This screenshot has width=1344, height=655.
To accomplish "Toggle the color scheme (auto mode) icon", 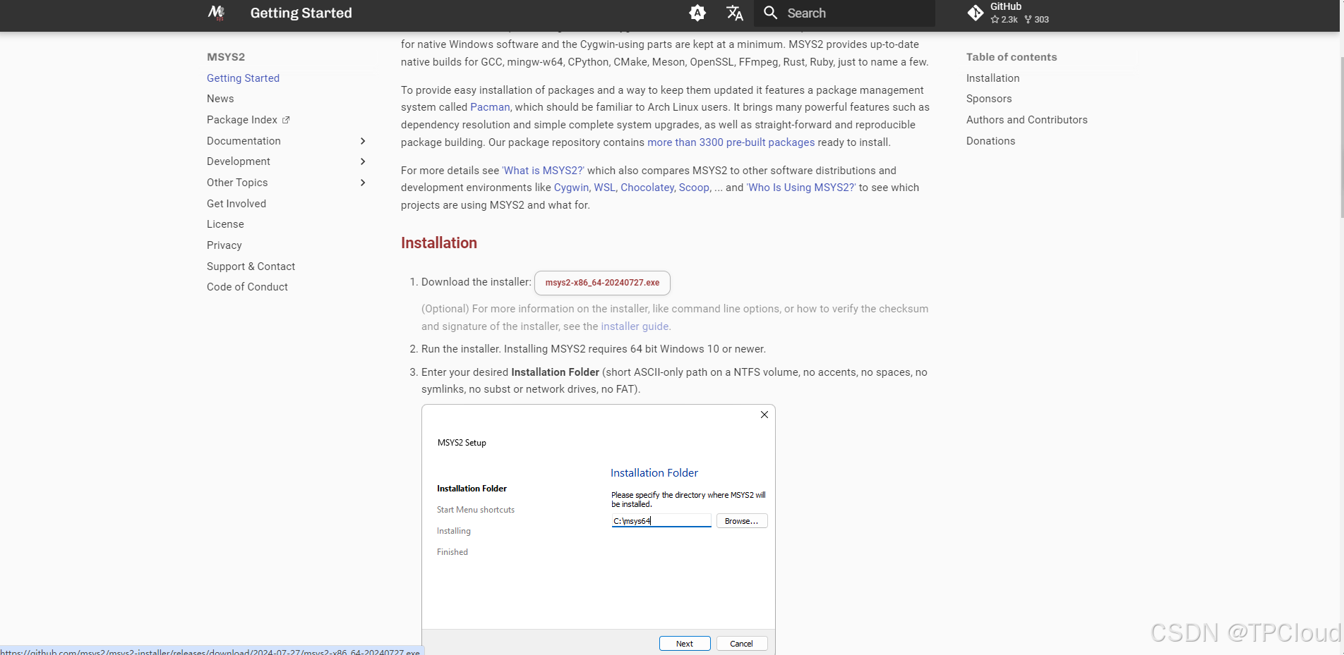I will click(x=697, y=13).
